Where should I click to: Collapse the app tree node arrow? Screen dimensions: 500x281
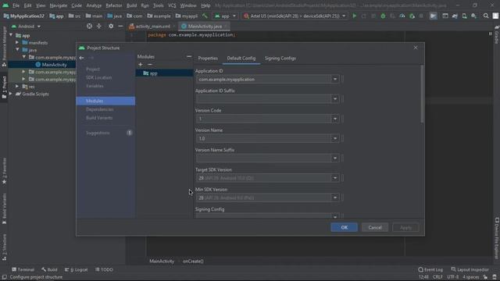11,35
